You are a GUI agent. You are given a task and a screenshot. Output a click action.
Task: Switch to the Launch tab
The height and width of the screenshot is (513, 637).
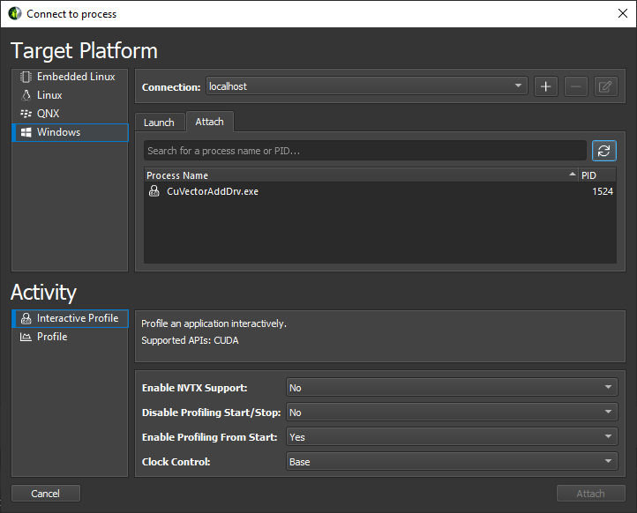coord(159,123)
